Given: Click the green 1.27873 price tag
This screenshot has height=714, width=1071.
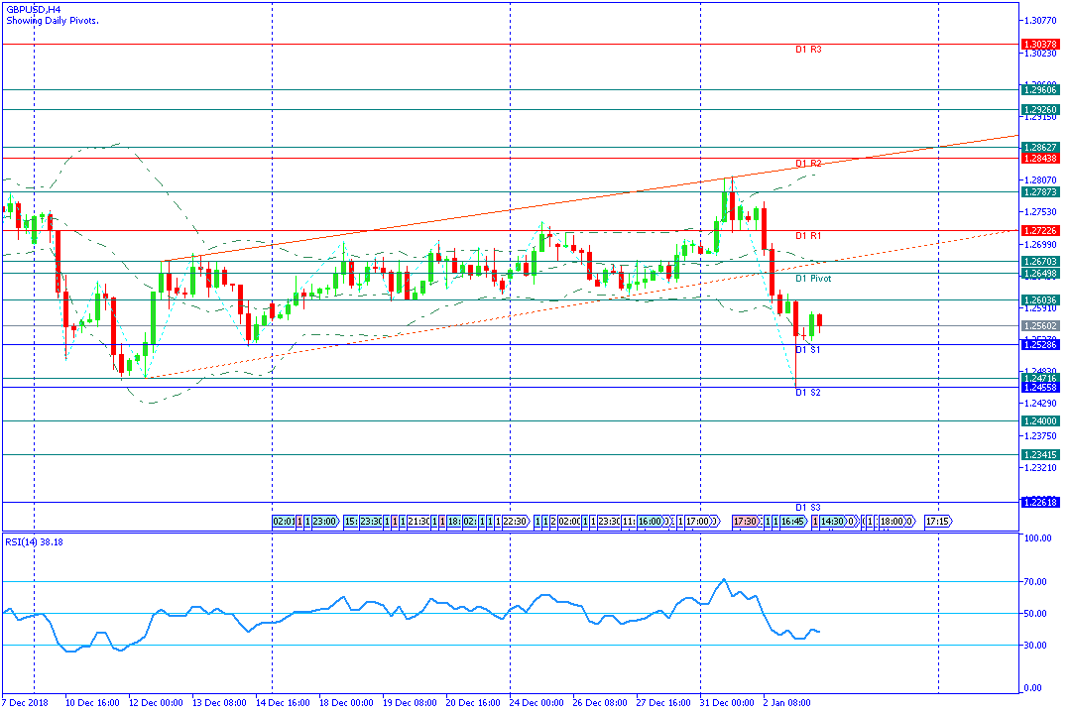Looking at the screenshot, I should tap(1039, 192).
